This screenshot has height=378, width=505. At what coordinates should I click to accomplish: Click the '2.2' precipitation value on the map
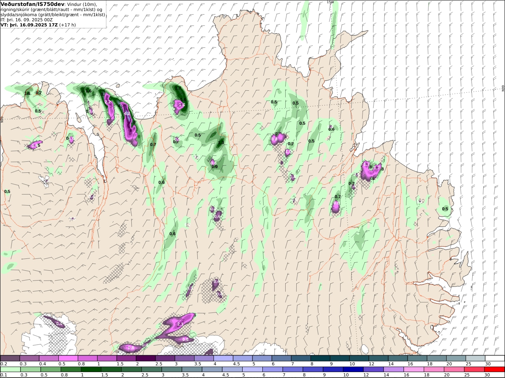point(108,102)
